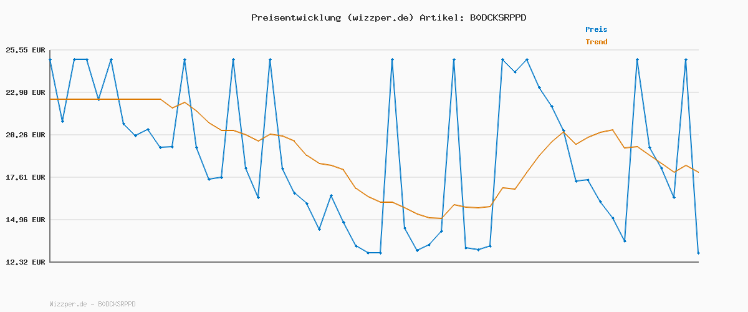Click the orange trend line's highest point on right hump

coord(613,130)
